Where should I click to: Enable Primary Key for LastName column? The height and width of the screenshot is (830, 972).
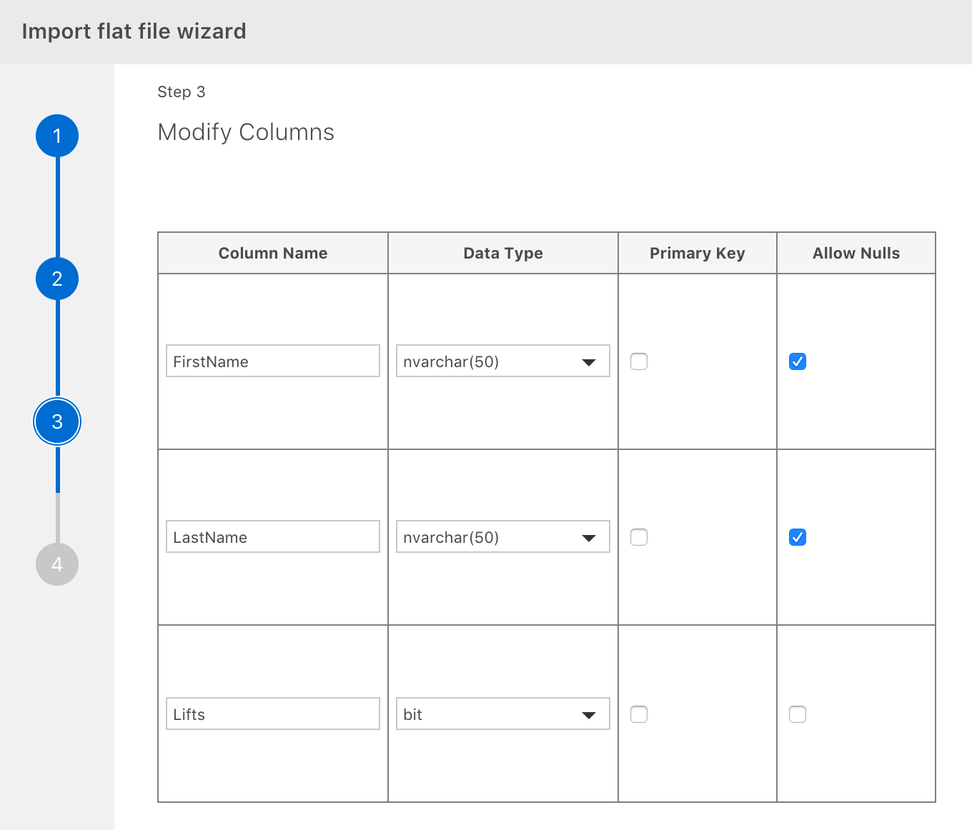click(x=639, y=536)
